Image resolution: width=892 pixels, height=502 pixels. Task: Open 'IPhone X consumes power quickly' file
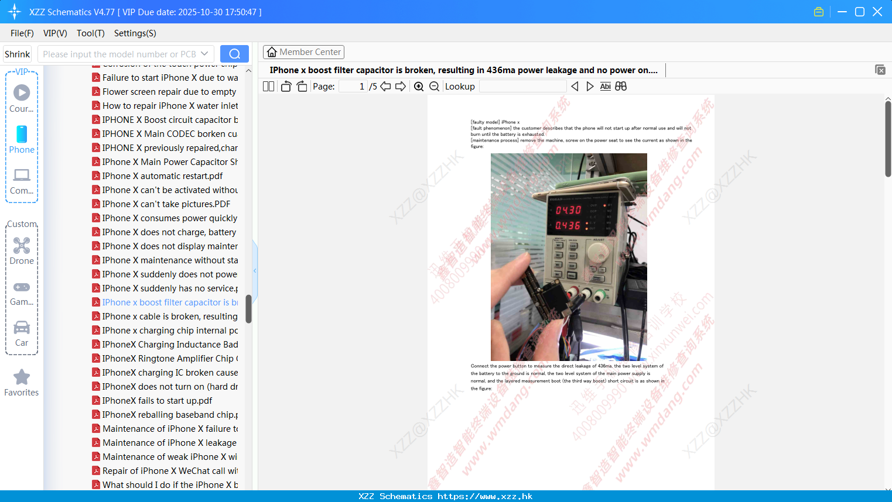click(165, 218)
